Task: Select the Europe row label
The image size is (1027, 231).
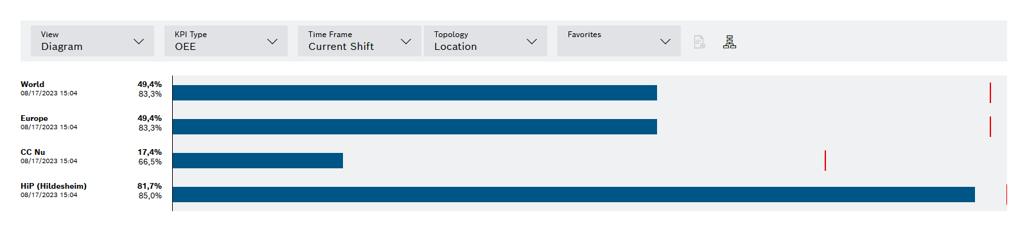Action: pos(34,118)
